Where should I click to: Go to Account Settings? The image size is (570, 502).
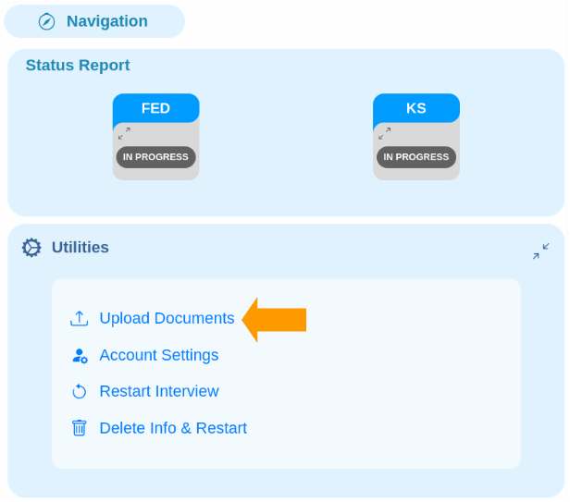tap(159, 355)
